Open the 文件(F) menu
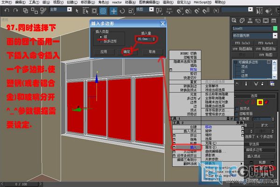The width and height of the screenshot is (280, 187). click(7, 2)
